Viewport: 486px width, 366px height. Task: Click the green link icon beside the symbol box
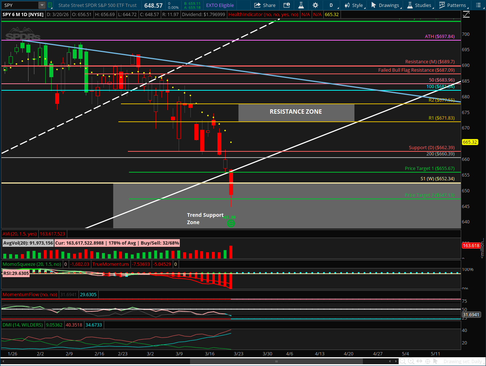click(50, 5)
